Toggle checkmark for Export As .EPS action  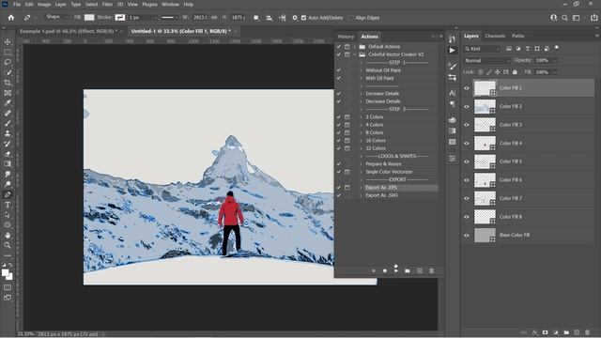(x=338, y=188)
